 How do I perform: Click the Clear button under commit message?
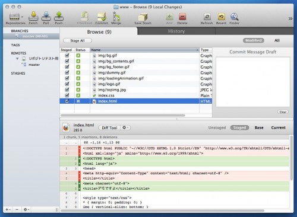(x=283, y=112)
